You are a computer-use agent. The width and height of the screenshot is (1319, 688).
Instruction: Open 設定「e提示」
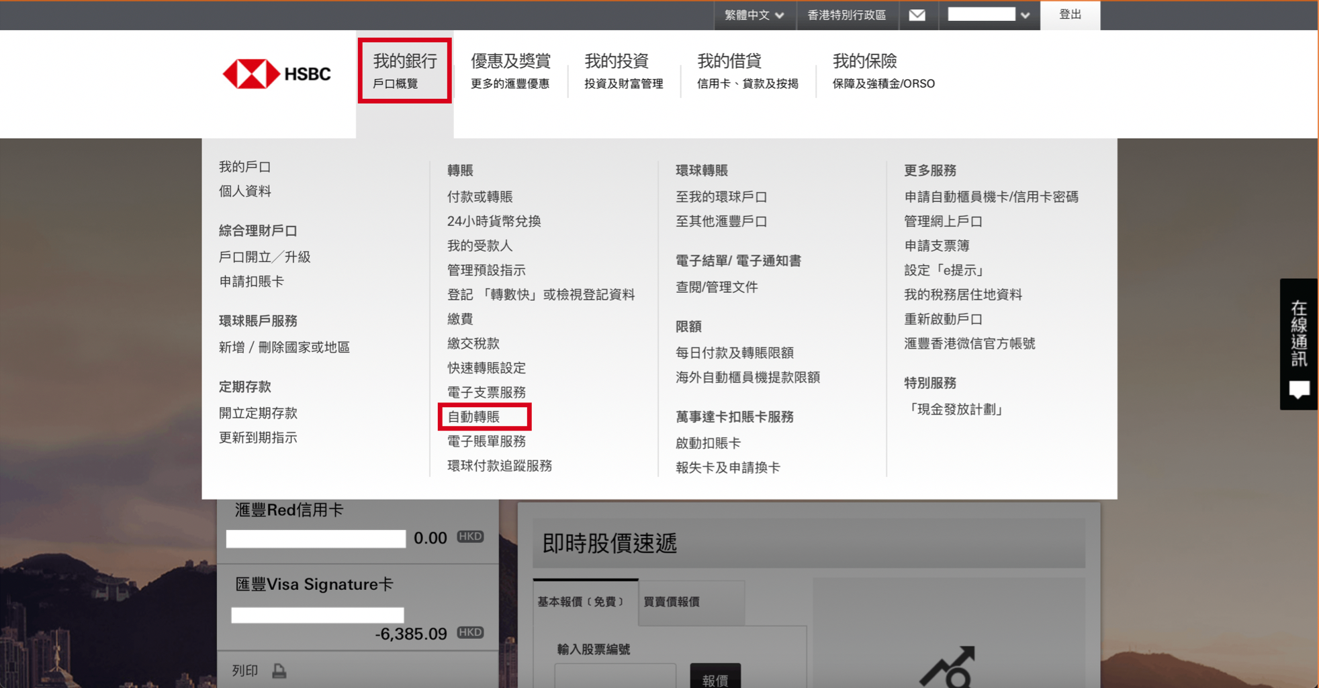(946, 270)
